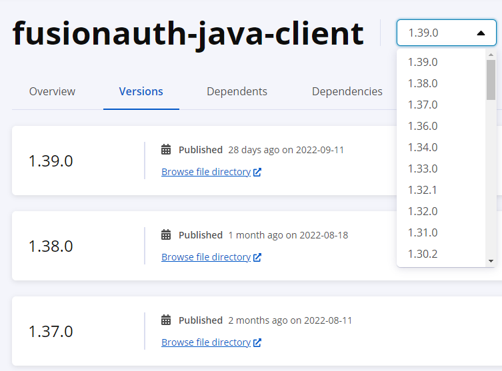Click external link icon for 1.39.0 directory
The width and height of the screenshot is (502, 371).
[257, 173]
